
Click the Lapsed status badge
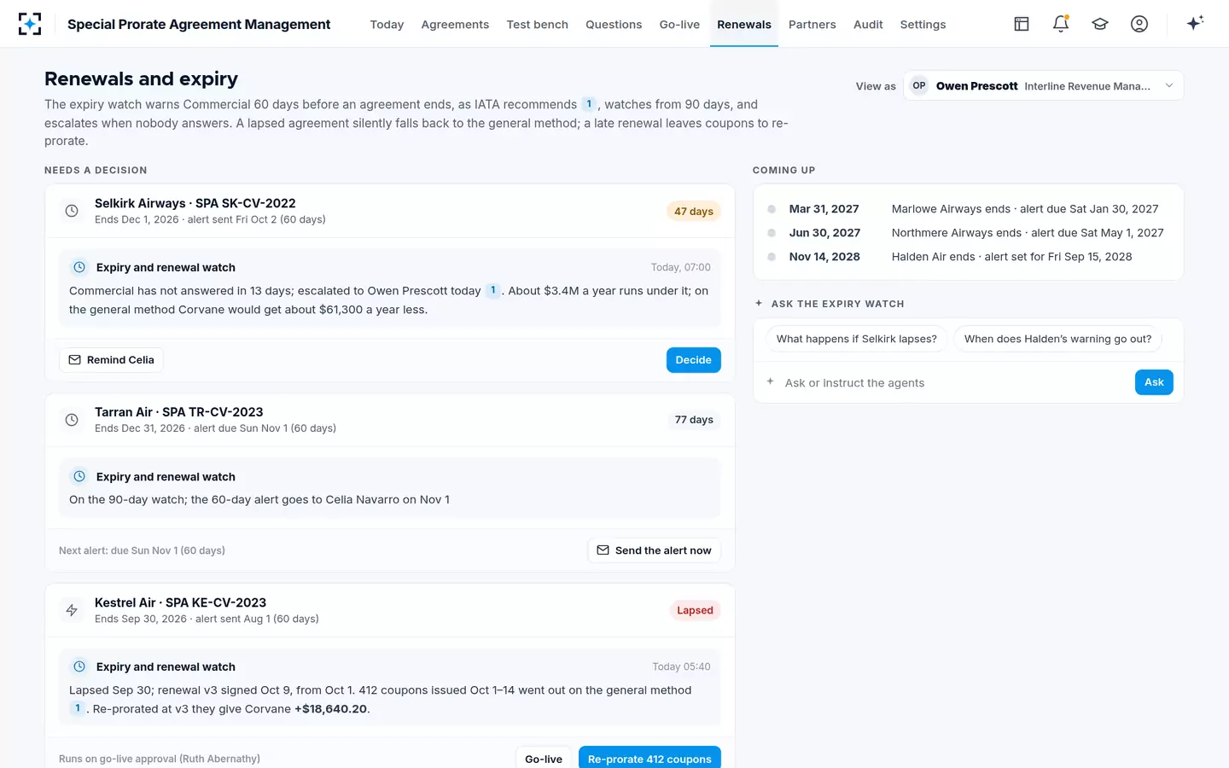(x=695, y=610)
